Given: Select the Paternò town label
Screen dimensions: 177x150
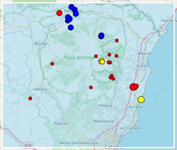Looking at the screenshot, I should tap(61, 124).
